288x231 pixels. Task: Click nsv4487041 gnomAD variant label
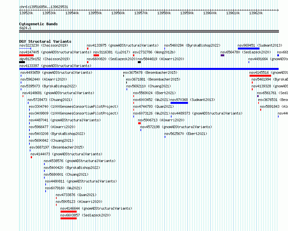[x=65, y=120]
